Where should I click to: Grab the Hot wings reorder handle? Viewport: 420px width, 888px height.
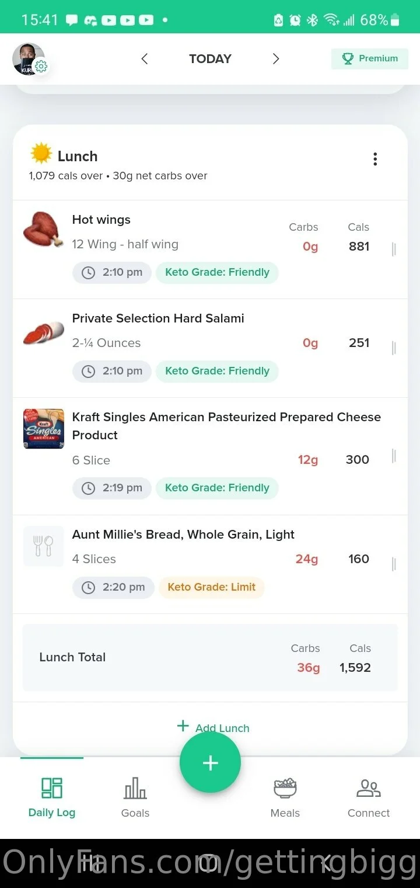point(394,249)
